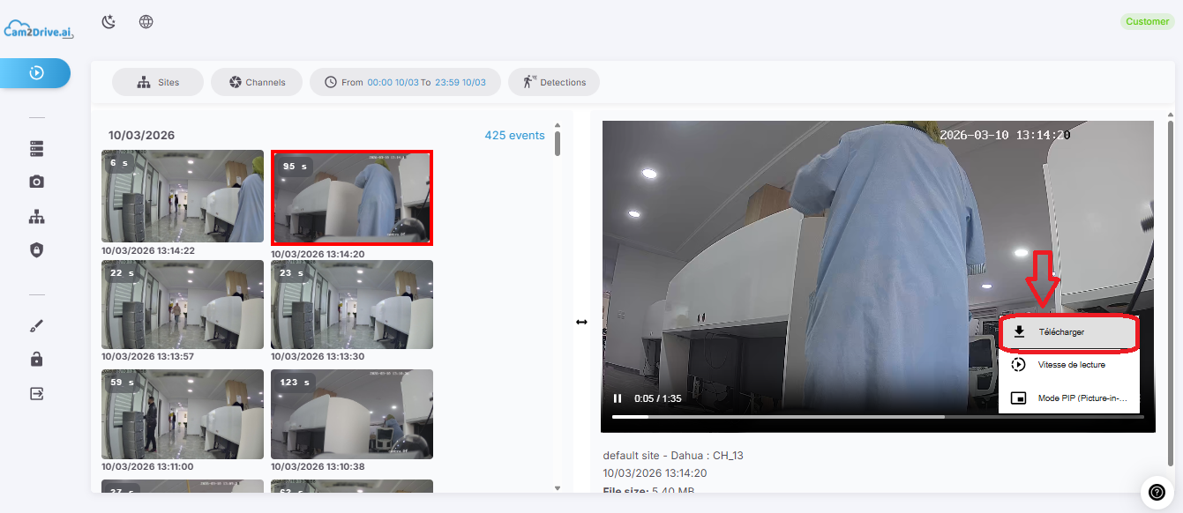Open the camera sidebar icon
This screenshot has height=513, width=1183.
(x=36, y=182)
